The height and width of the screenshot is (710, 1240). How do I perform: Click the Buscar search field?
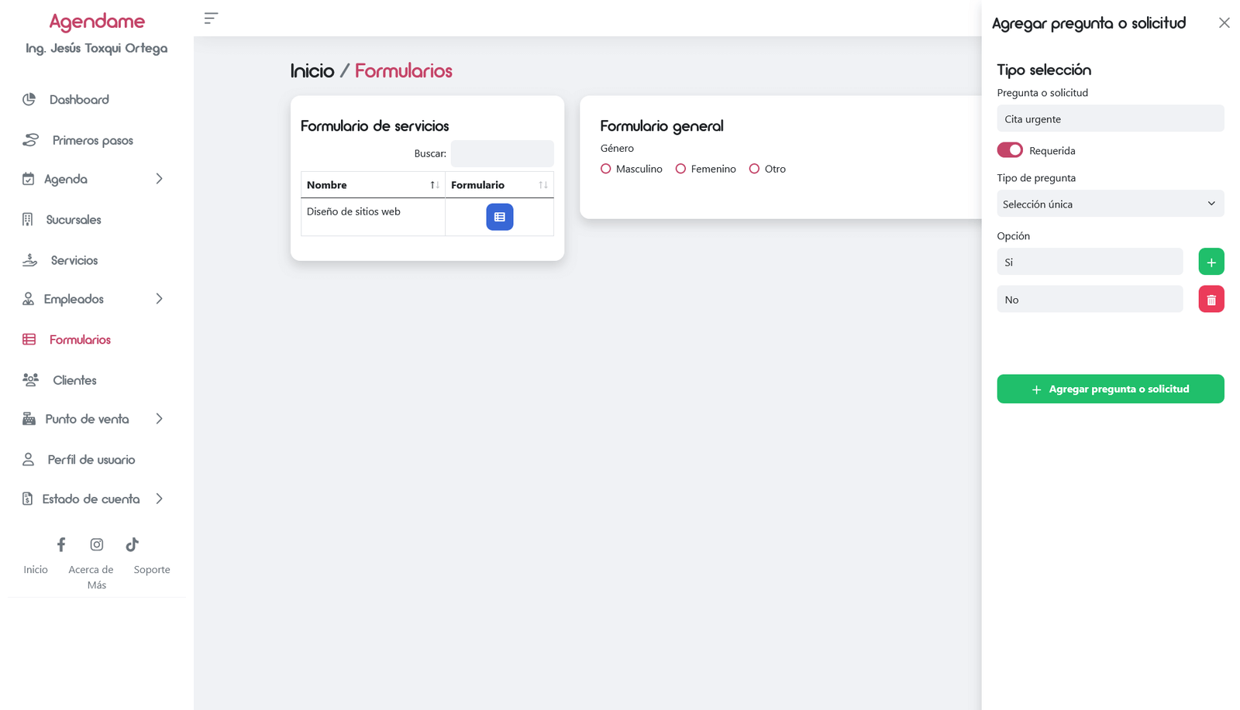(502, 153)
